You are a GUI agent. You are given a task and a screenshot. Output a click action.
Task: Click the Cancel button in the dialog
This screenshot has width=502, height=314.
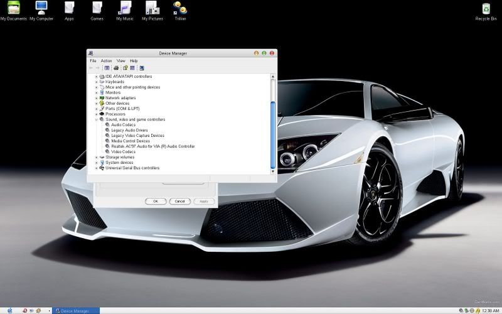tap(179, 201)
